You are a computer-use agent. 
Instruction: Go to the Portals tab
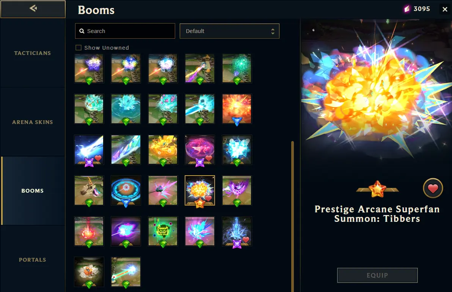pos(33,259)
